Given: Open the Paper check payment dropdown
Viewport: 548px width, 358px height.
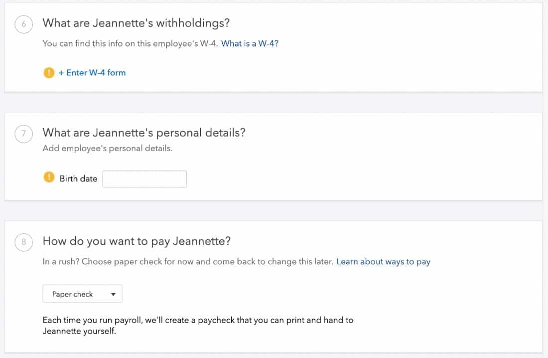Looking at the screenshot, I should (83, 294).
